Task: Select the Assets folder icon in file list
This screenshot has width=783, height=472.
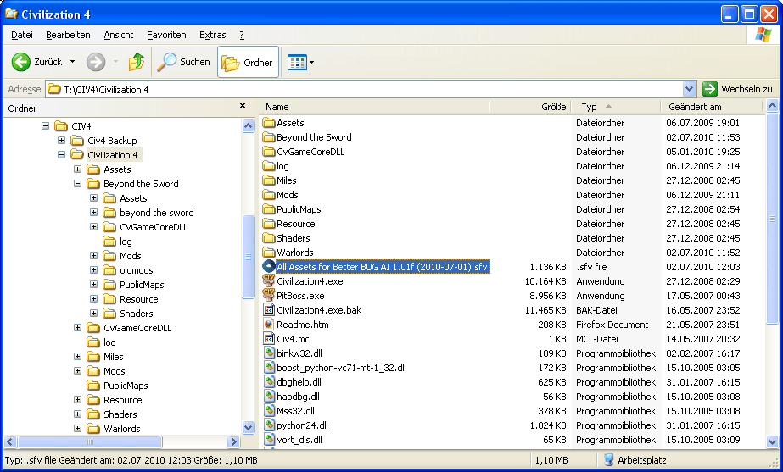Action: pyautogui.click(x=269, y=123)
